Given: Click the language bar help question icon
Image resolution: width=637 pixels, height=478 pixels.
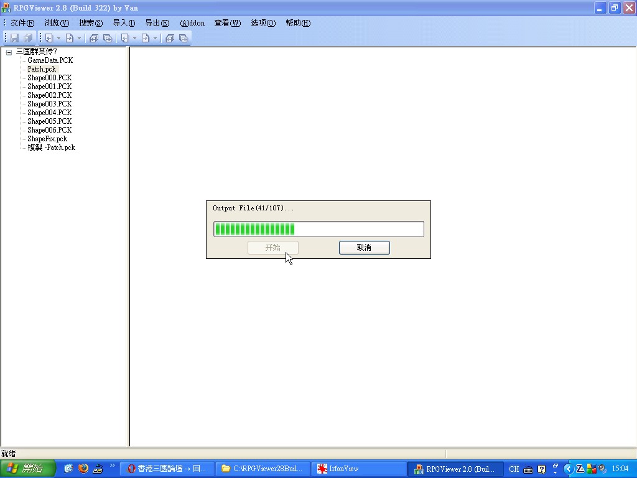Looking at the screenshot, I should [x=542, y=469].
